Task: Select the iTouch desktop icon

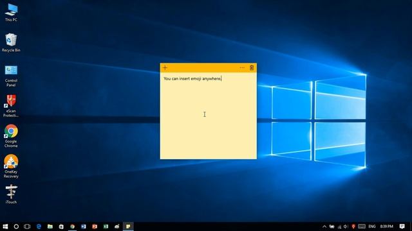Action: pyautogui.click(x=11, y=194)
